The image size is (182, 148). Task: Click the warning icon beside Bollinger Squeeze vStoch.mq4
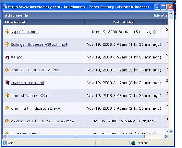pyautogui.click(x=7, y=44)
